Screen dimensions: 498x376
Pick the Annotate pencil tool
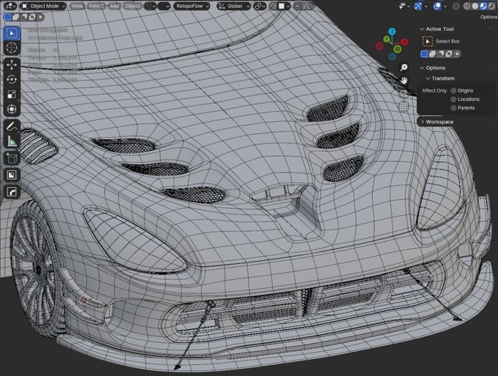[x=12, y=127]
